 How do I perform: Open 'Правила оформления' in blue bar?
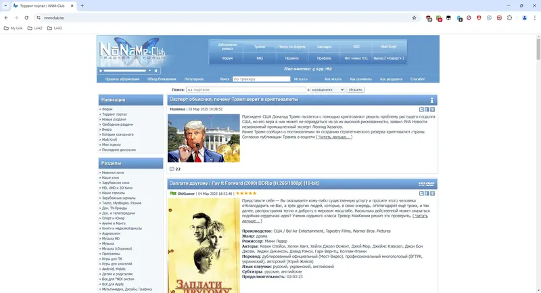(x=122, y=79)
